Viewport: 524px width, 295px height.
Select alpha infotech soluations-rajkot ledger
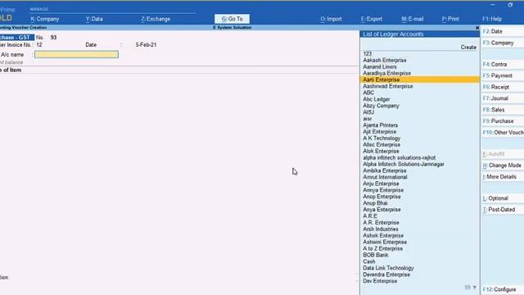(399, 157)
